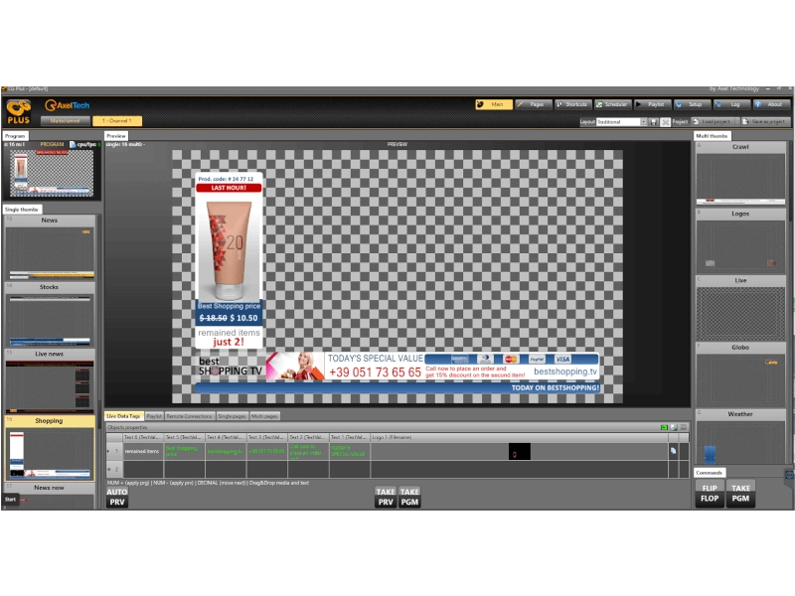Expand the Load project dropdown arrow
795x596 pixels.
pos(736,121)
